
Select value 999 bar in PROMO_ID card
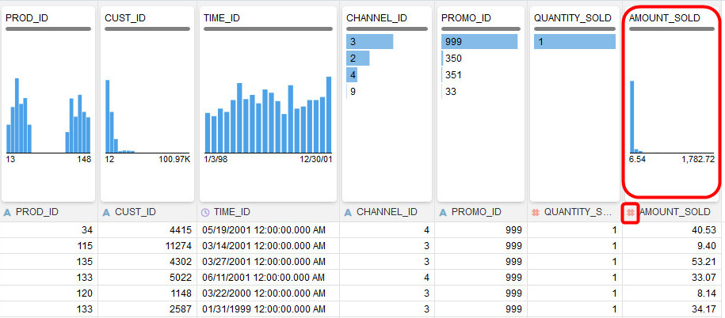(479, 42)
